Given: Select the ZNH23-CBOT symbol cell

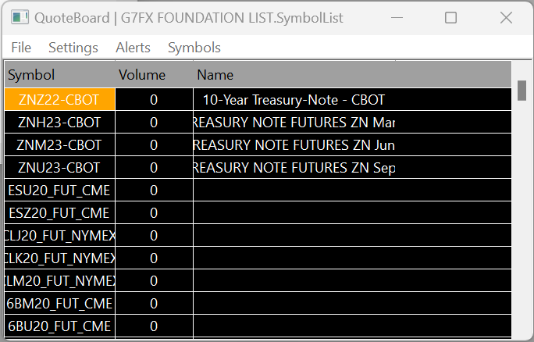Looking at the screenshot, I should (x=59, y=123).
